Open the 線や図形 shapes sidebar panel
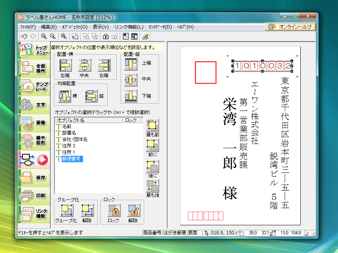The height and width of the screenshot is (253, 338). (x=34, y=141)
